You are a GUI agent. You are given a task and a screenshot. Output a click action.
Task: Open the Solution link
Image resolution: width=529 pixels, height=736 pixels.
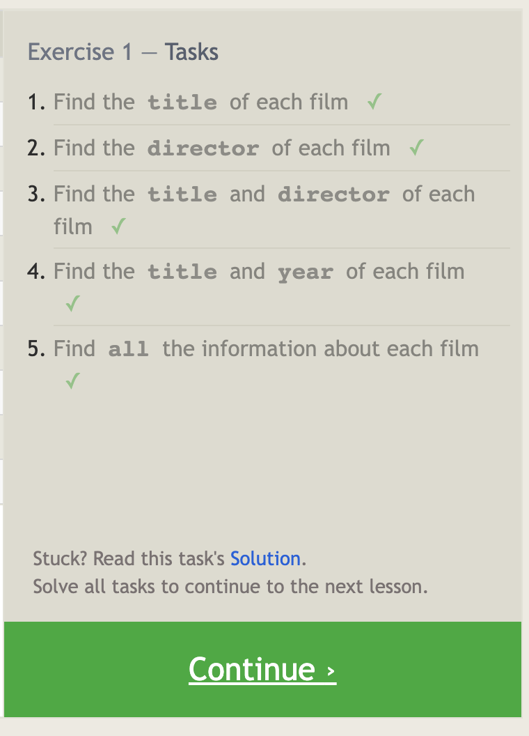tap(265, 558)
